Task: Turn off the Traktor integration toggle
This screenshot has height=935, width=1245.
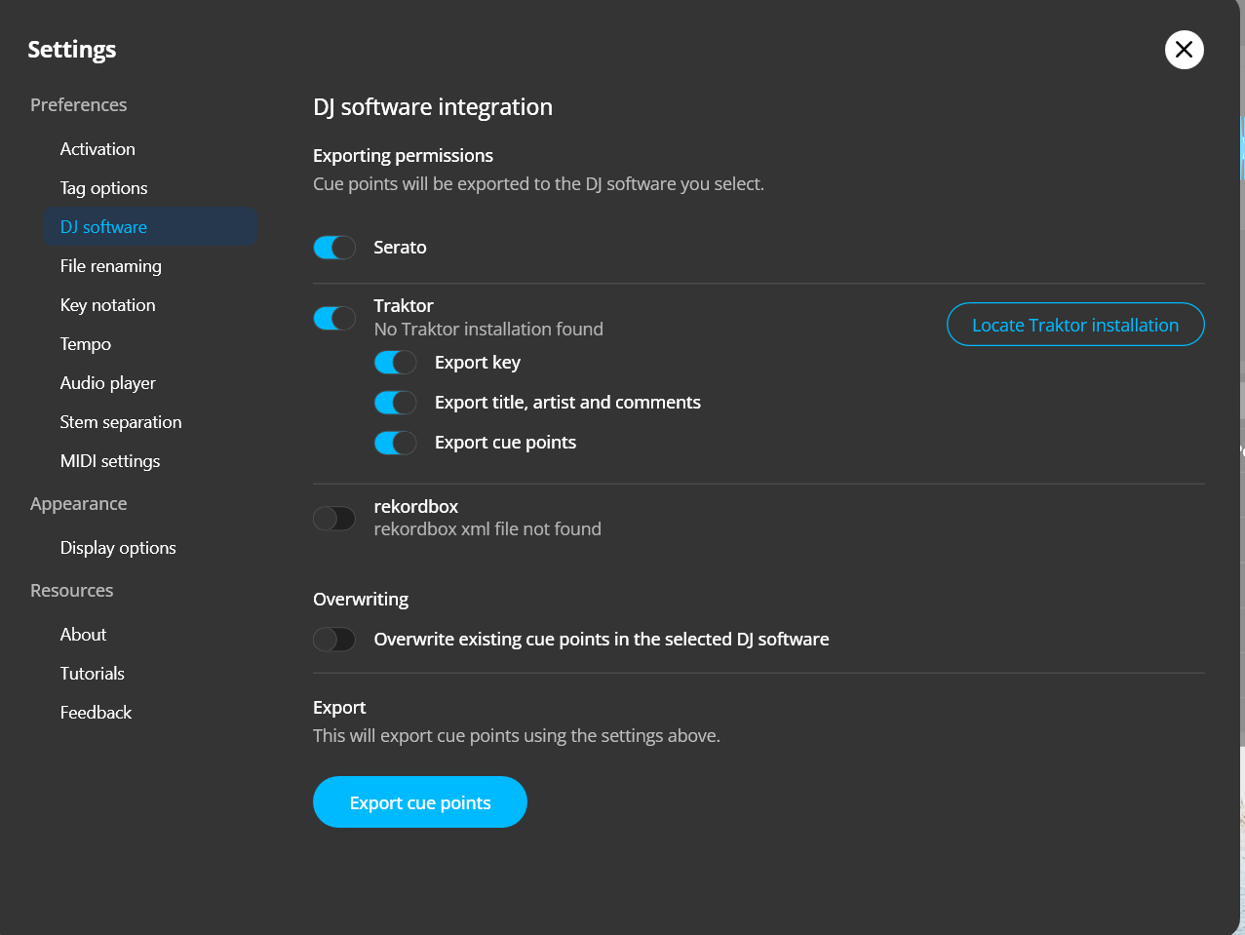Action: (x=334, y=318)
